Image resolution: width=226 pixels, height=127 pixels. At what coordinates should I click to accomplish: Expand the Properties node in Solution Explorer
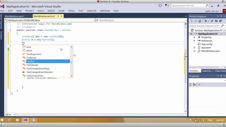tap(194, 37)
